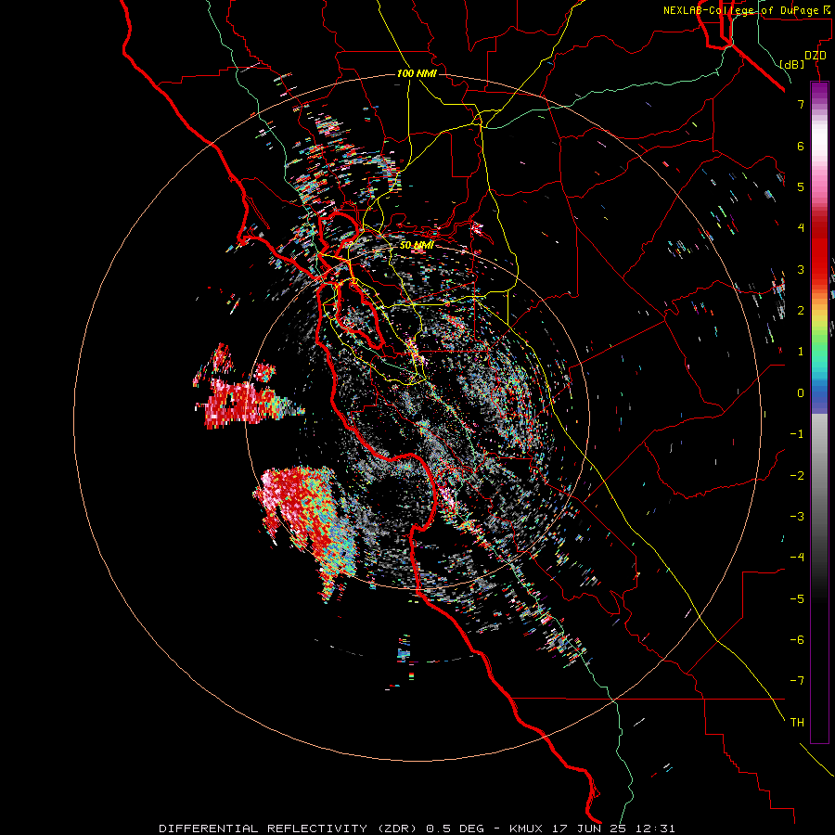The height and width of the screenshot is (835, 835).
Task: Click the NEXLAB-College of DuPage watermark text
Action: [747, 10]
